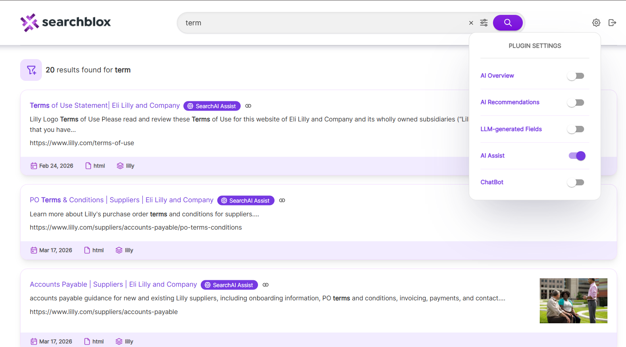Click link icon beside Terms of Use result
This screenshot has width=626, height=347.
pos(248,106)
